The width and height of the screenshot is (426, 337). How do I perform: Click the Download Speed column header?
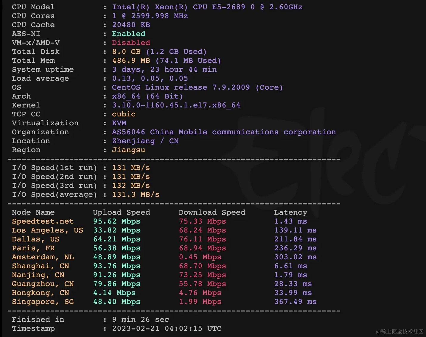[x=212, y=212]
